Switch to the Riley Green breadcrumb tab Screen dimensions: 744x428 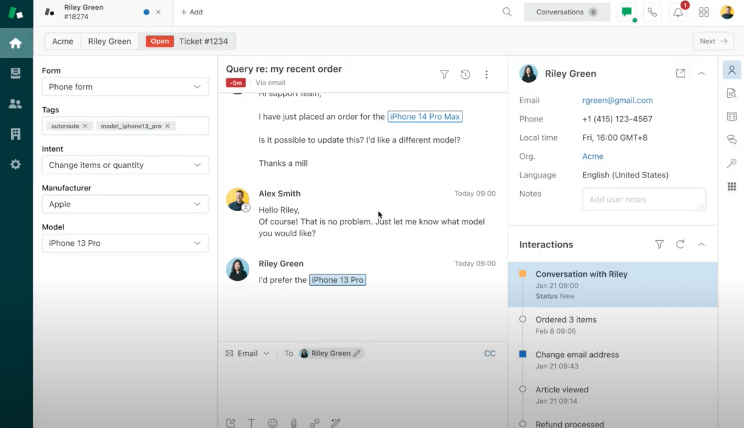tap(109, 41)
